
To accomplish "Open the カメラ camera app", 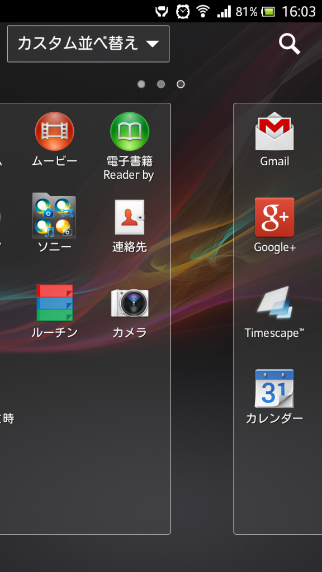I will 129,303.
